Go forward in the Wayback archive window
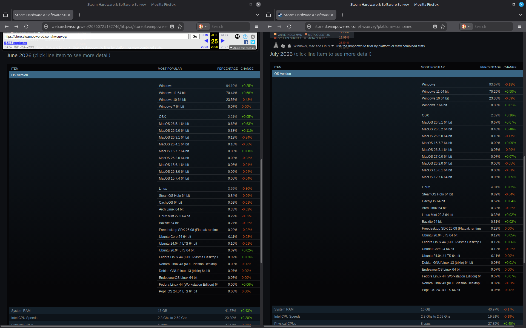 pyautogui.click(x=16, y=27)
